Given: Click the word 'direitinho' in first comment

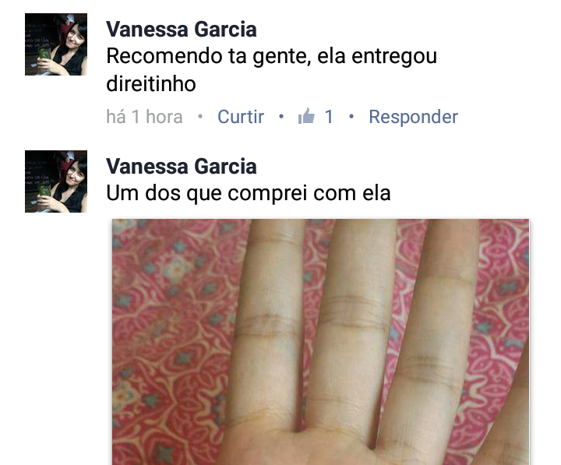Looking at the screenshot, I should 151,83.
